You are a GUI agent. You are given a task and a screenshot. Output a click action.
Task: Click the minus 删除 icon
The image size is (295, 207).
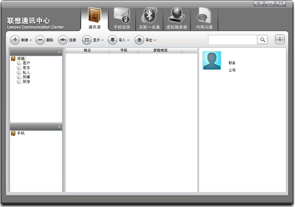pos(40,40)
